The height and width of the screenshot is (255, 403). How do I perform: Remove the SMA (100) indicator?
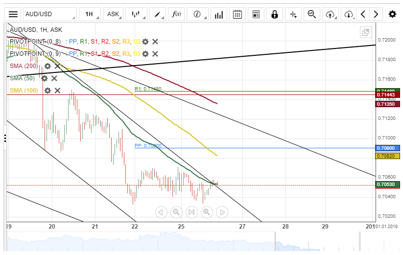click(x=57, y=91)
